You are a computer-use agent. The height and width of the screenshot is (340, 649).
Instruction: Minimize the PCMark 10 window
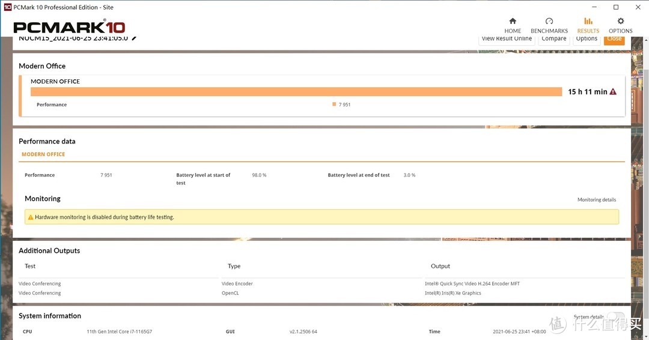[594, 7]
